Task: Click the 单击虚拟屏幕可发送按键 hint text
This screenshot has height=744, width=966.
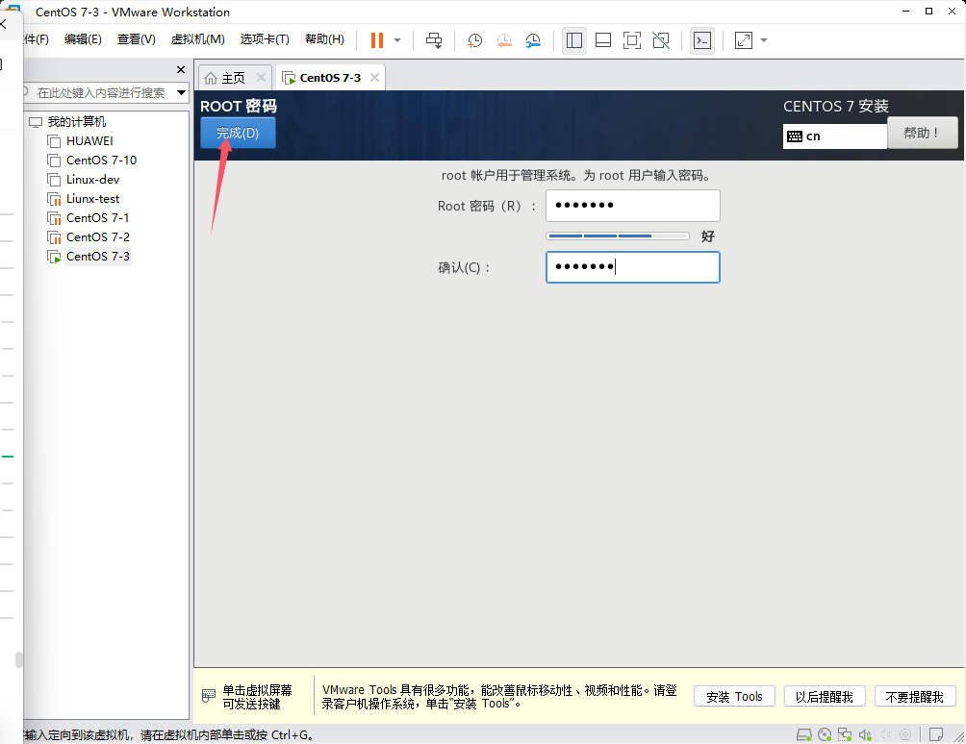Action: click(257, 697)
